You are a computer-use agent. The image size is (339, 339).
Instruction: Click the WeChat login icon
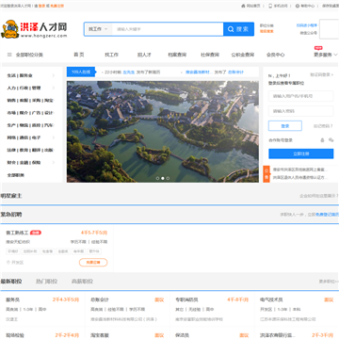[331, 140]
